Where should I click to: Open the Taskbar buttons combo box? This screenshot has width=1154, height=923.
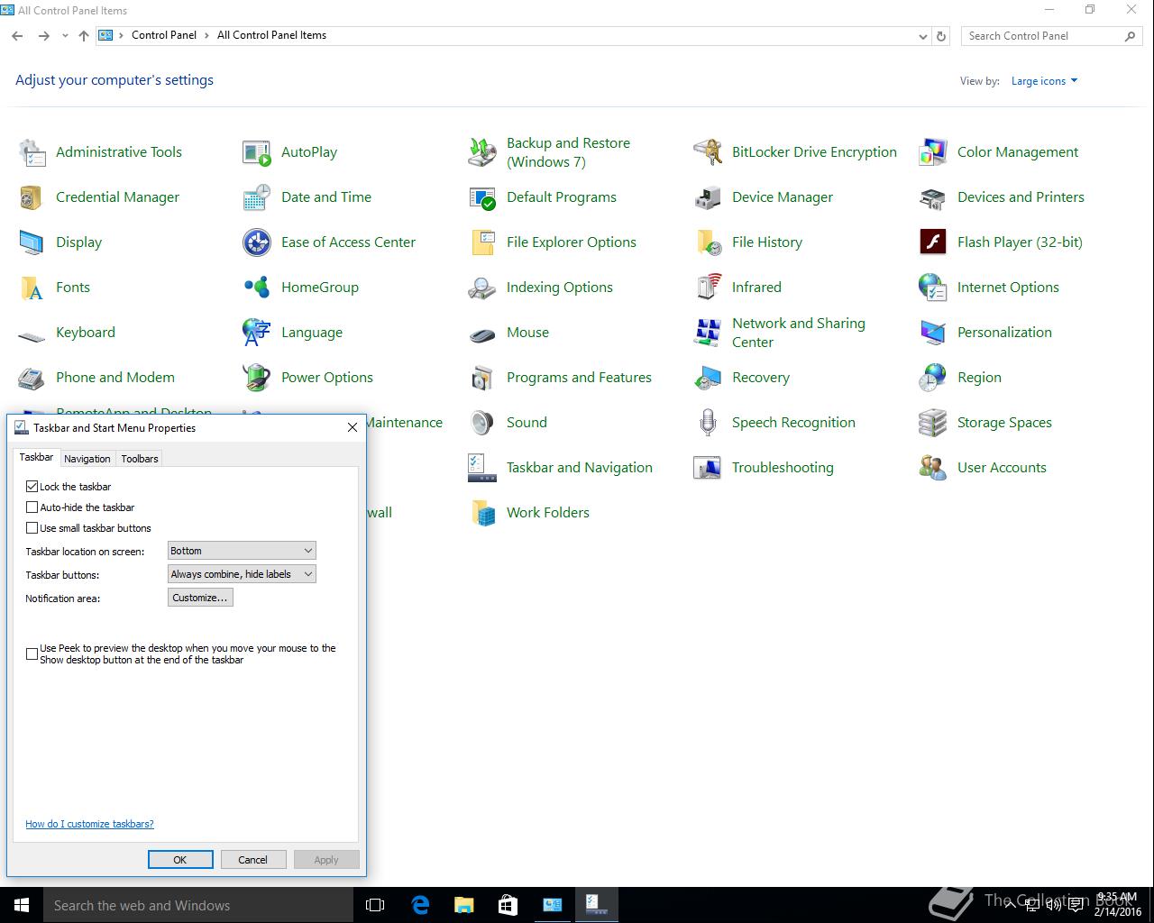click(242, 574)
